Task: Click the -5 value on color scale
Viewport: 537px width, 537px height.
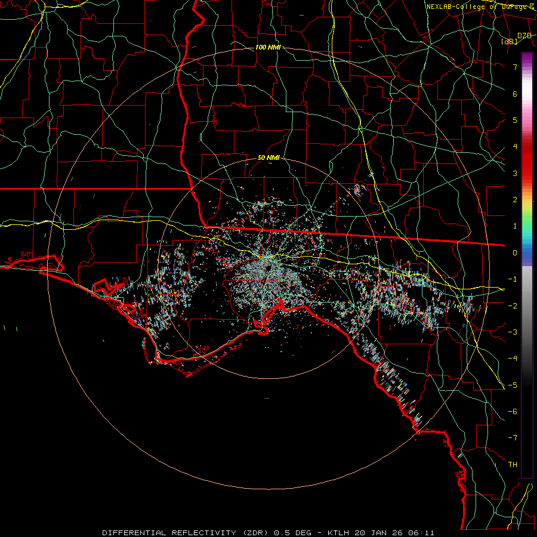Action: tap(513, 385)
